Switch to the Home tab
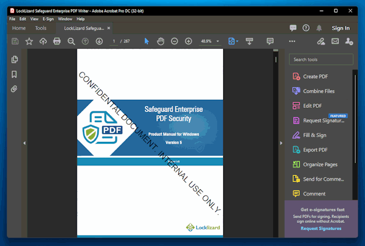The image size is (365, 246). tap(19, 28)
